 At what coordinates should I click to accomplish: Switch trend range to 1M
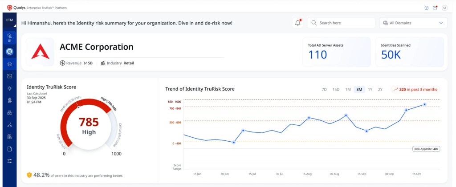(348, 89)
